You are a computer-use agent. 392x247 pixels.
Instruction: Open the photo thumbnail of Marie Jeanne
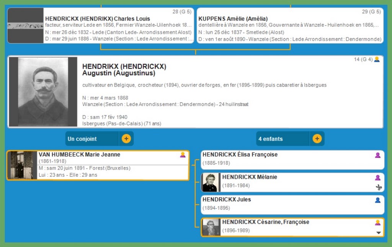[22, 165]
